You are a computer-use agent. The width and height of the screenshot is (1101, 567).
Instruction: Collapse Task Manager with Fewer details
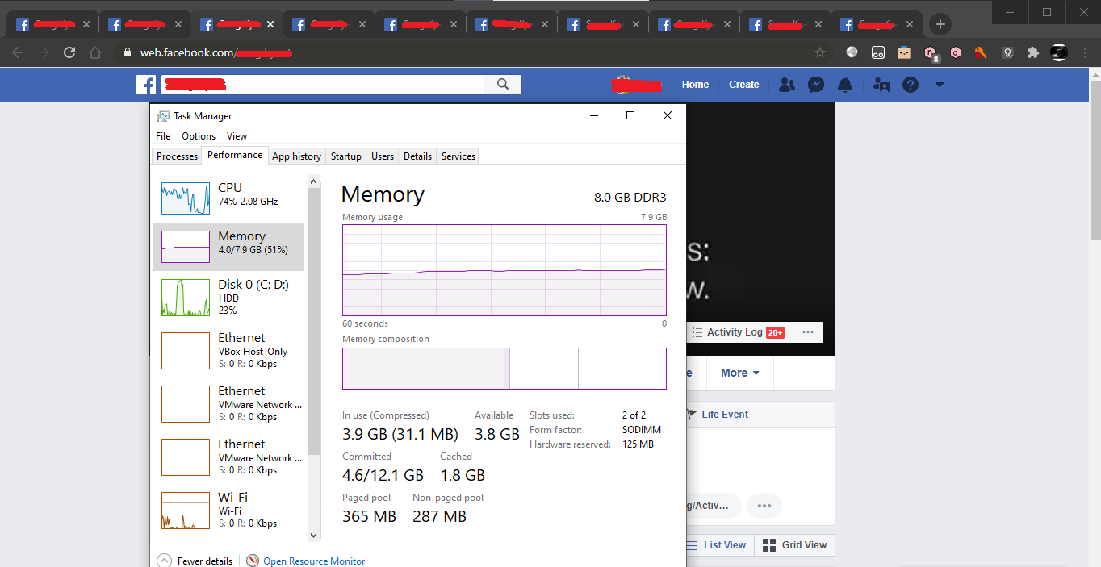coord(195,561)
